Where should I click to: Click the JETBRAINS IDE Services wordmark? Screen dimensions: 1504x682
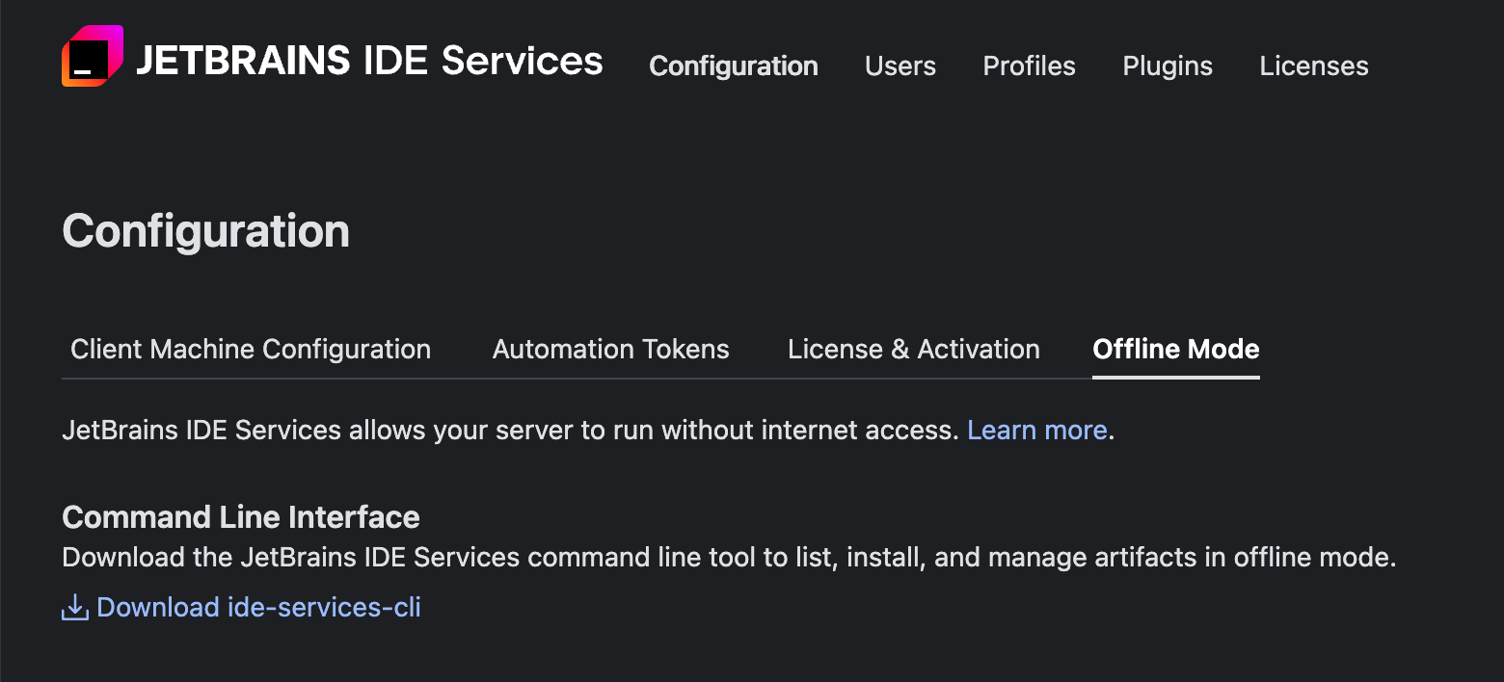pos(369,60)
